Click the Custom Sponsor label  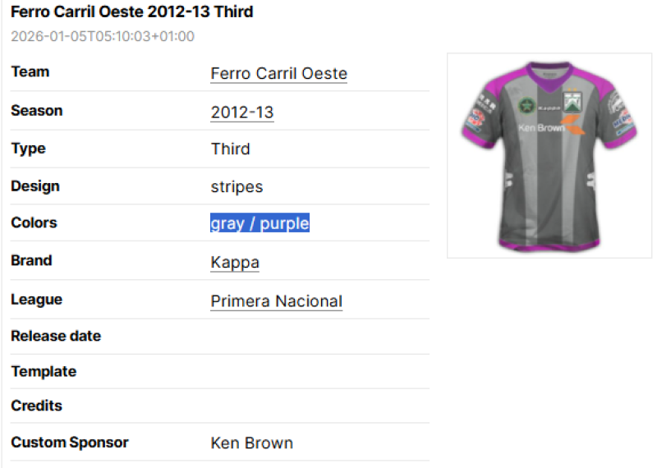coord(70,443)
